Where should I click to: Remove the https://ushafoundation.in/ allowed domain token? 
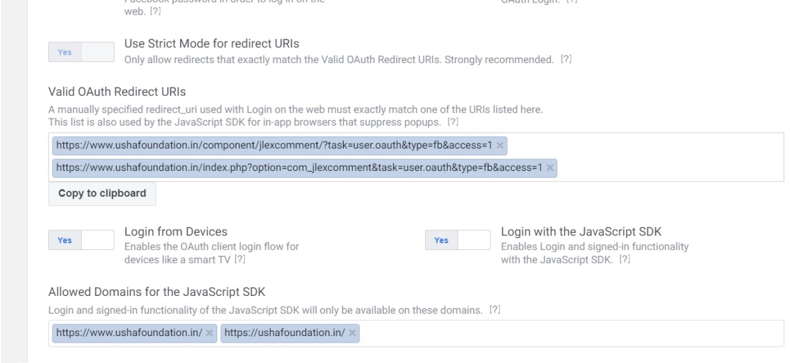coord(353,333)
